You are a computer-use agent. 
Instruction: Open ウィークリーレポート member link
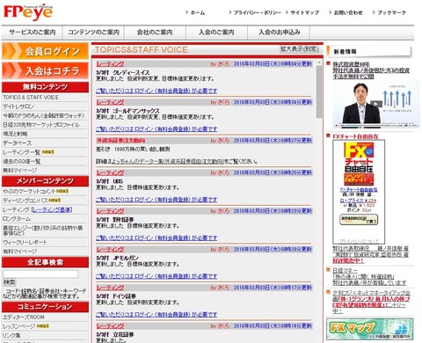coord(25,242)
